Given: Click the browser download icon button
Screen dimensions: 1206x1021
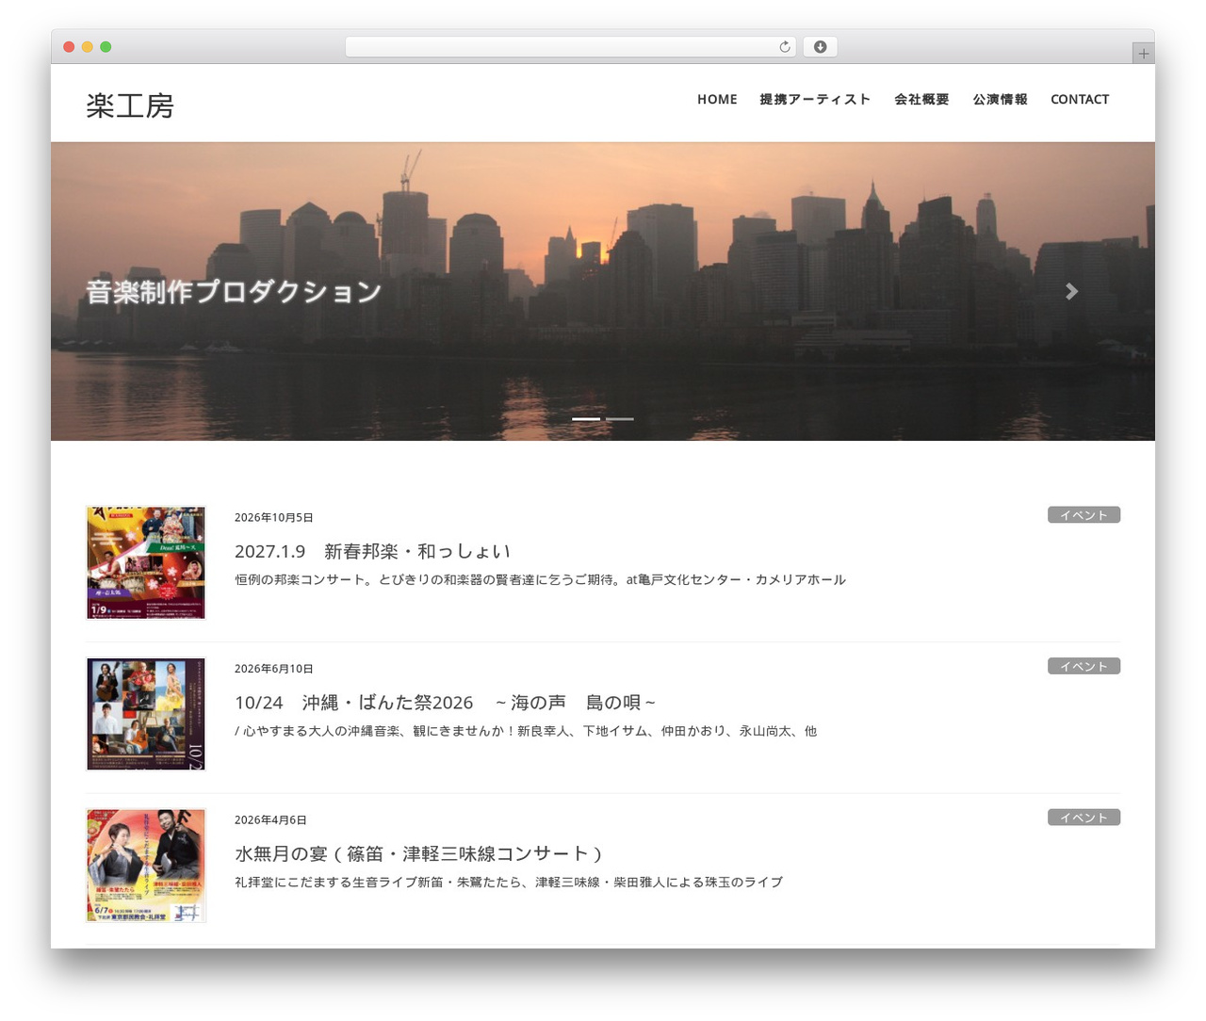Looking at the screenshot, I should [x=820, y=47].
